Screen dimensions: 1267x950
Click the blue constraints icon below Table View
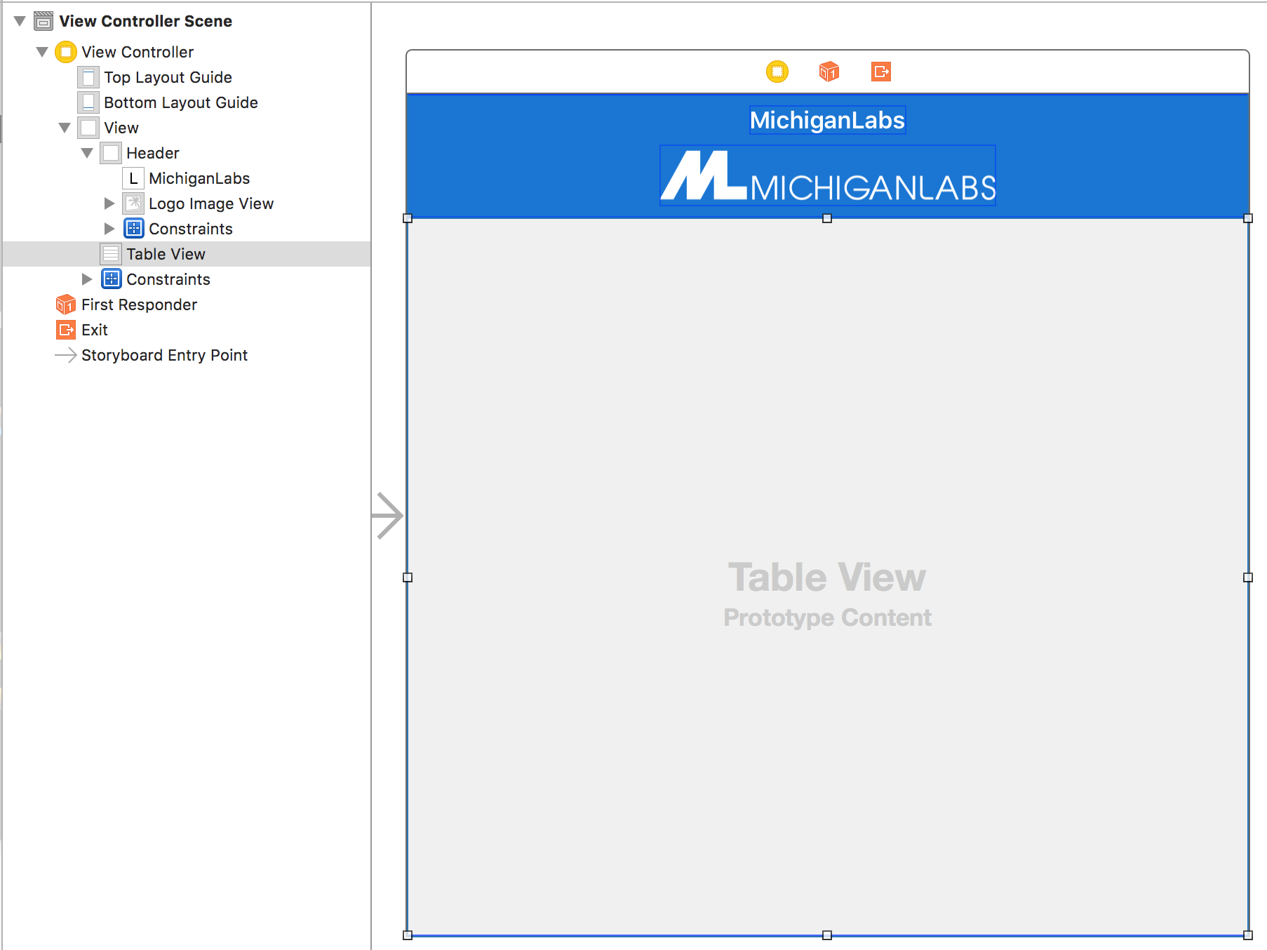point(111,279)
